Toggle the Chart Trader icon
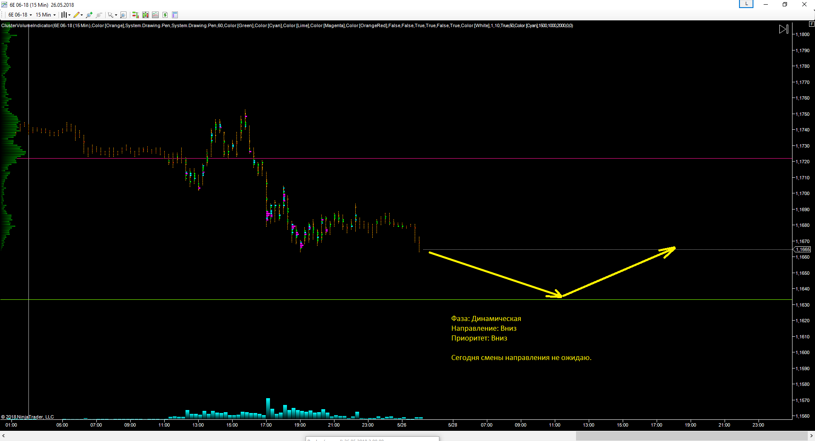The width and height of the screenshot is (815, 441). click(x=135, y=15)
